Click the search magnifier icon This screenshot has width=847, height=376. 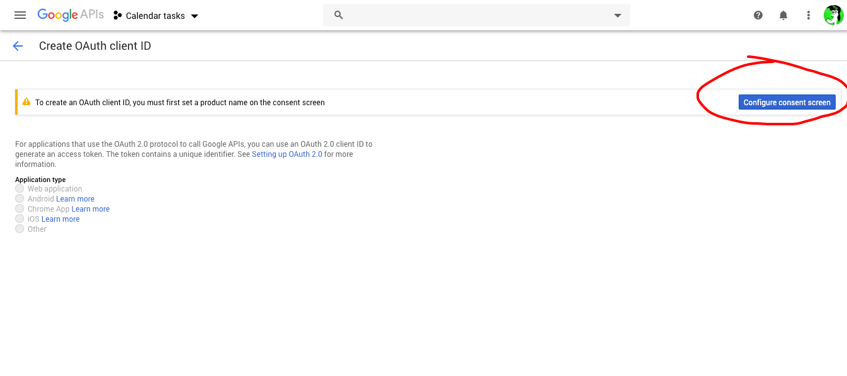click(338, 15)
